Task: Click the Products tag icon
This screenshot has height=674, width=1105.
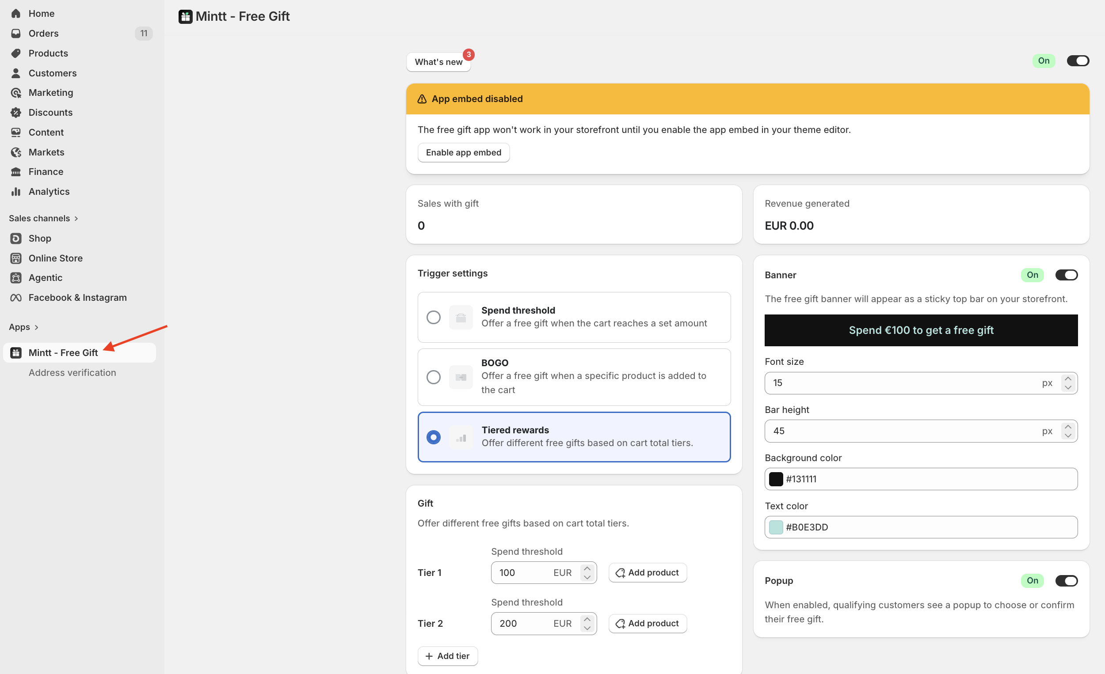Action: tap(16, 53)
